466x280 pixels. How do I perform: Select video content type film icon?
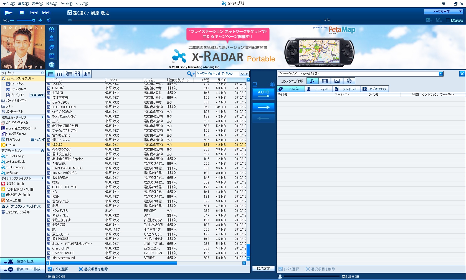[x=325, y=81]
